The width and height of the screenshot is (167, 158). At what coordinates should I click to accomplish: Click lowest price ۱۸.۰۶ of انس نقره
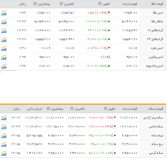pos(70,48)
